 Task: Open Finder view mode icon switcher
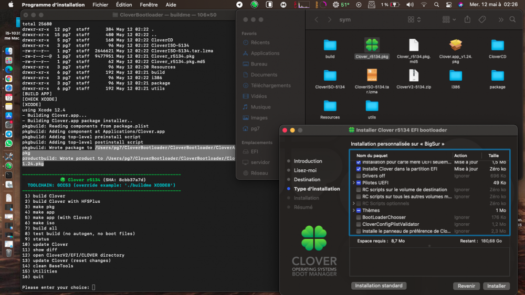[414, 20]
